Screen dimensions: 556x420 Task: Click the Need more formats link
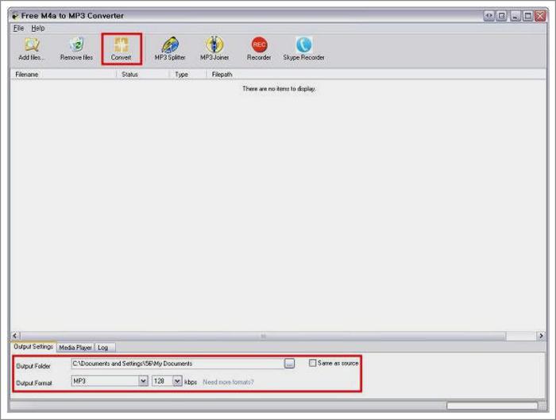229,382
